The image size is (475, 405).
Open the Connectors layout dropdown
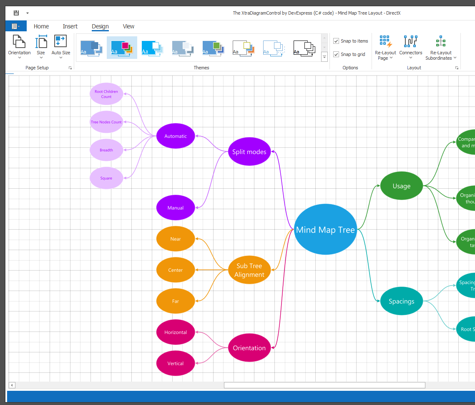pyautogui.click(x=410, y=47)
